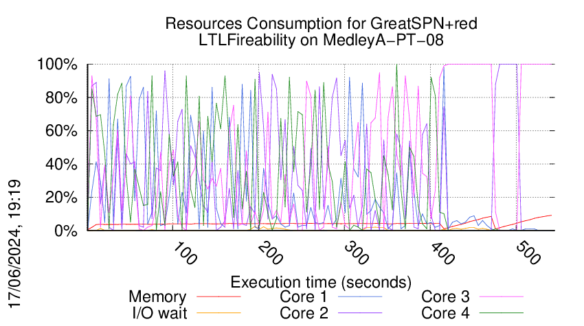Click the Core 3 legend label
Viewport: 584px width, 326px height.
445,297
